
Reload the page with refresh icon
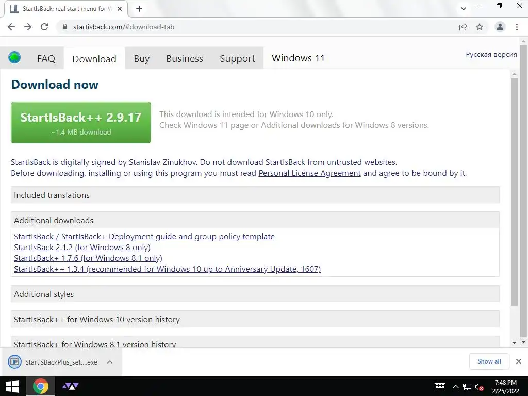(44, 27)
